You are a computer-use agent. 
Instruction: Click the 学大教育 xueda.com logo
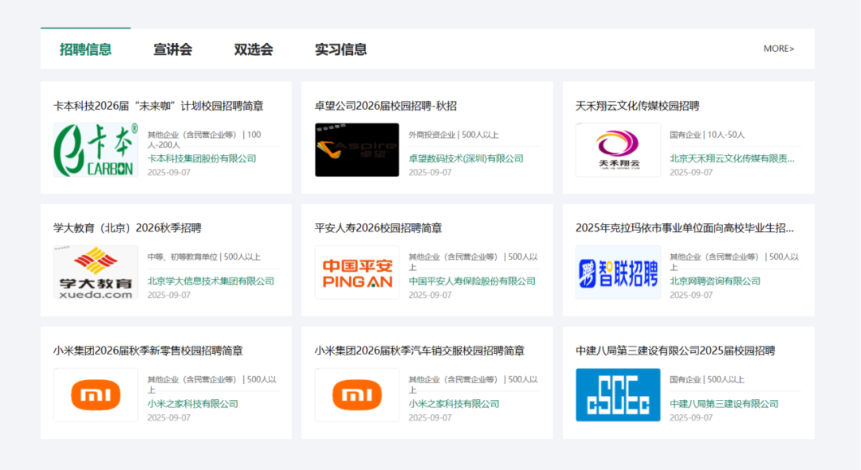(x=96, y=272)
